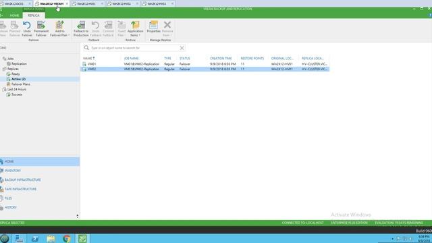This screenshot has width=432, height=243.
Task: Sort by the STATUS column header
Action: point(184,59)
